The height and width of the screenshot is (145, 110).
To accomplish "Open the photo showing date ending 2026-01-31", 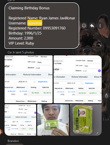I will 29,79.
